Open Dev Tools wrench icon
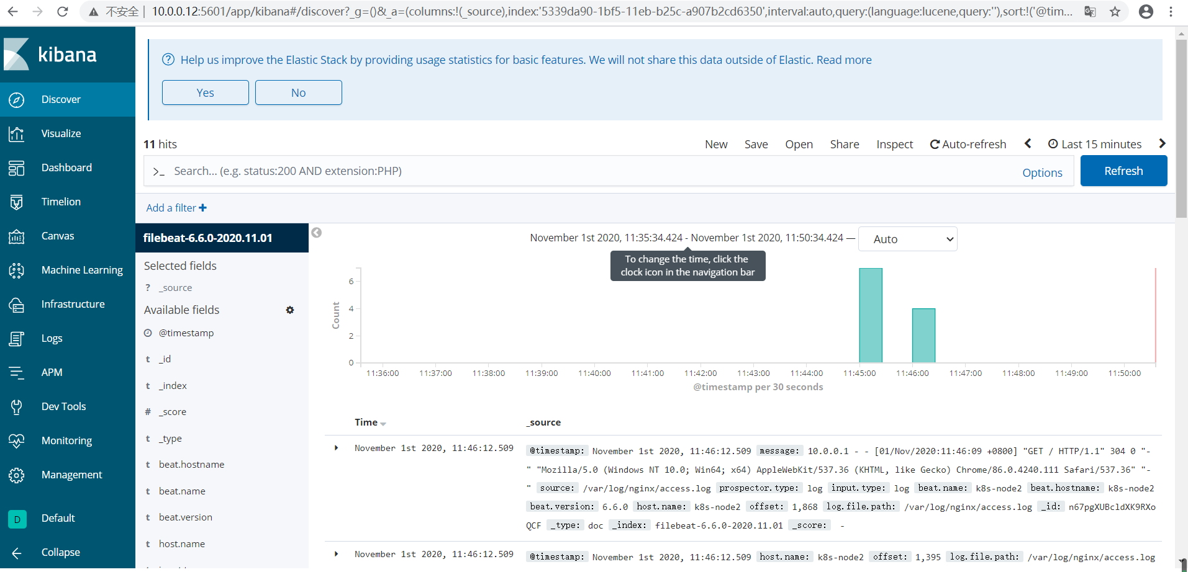This screenshot has height=572, width=1188. coord(17,407)
